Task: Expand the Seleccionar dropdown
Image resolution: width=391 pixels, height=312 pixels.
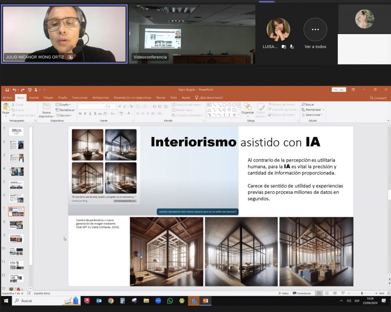Action: tap(313, 115)
